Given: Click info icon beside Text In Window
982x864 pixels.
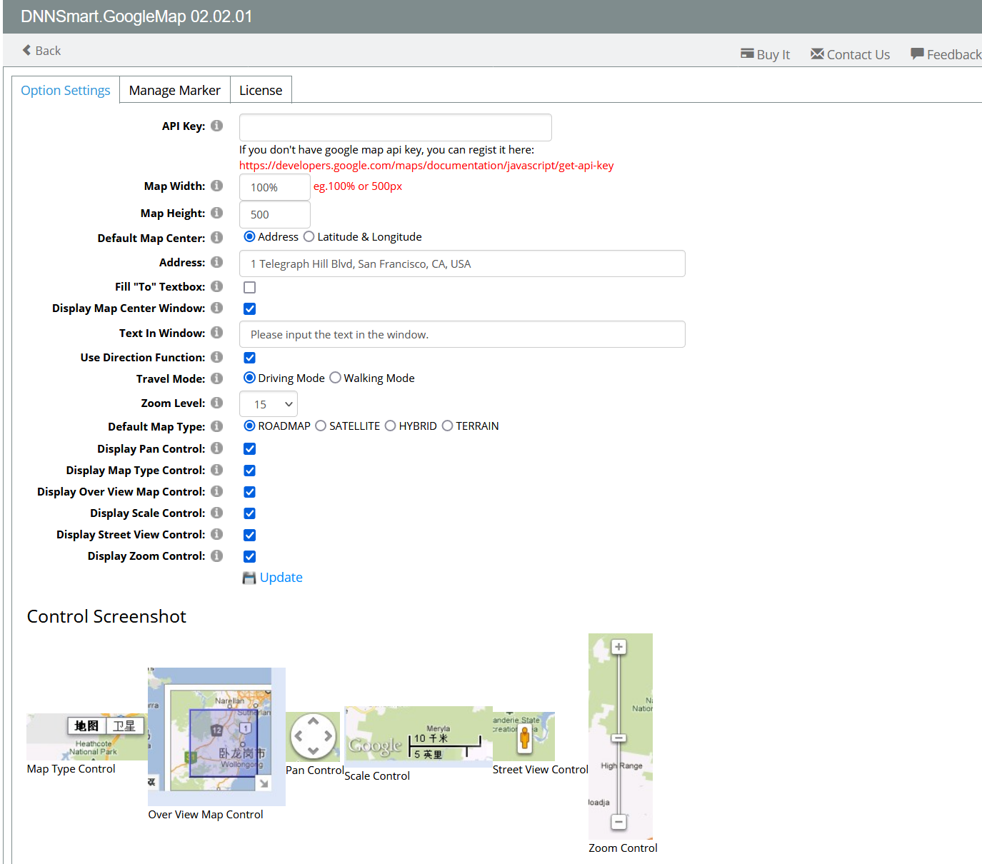Looking at the screenshot, I should coord(217,333).
